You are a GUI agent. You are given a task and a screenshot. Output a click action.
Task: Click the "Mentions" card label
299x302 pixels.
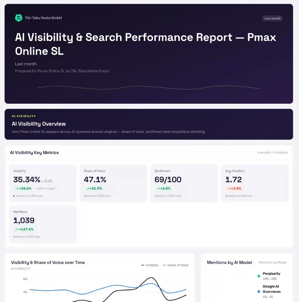point(20,212)
